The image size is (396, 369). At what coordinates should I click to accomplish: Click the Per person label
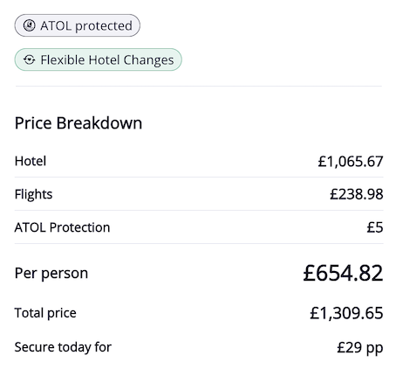point(51,274)
